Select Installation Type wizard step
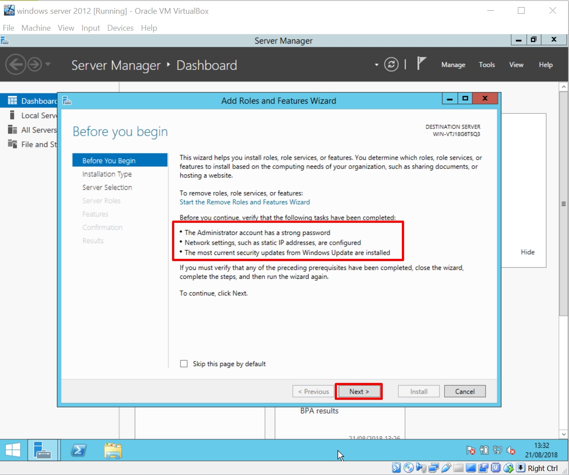 tap(107, 174)
